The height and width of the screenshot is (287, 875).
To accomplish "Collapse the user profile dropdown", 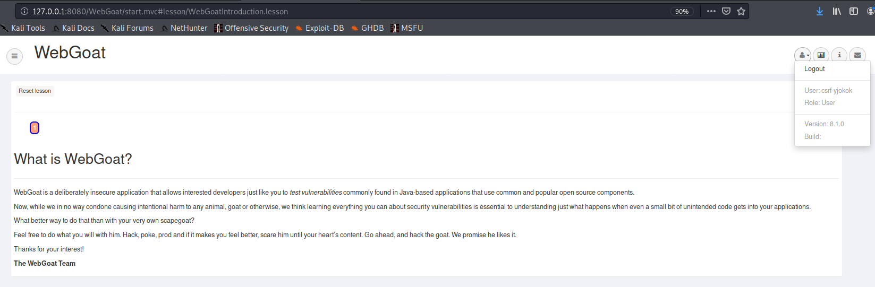I will click(803, 55).
